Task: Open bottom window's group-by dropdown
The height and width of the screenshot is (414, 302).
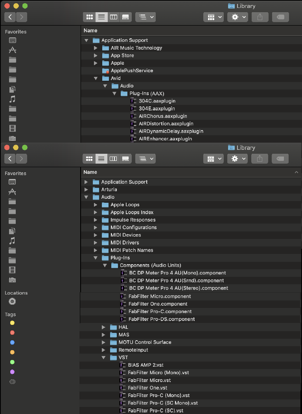Action: click(145, 159)
